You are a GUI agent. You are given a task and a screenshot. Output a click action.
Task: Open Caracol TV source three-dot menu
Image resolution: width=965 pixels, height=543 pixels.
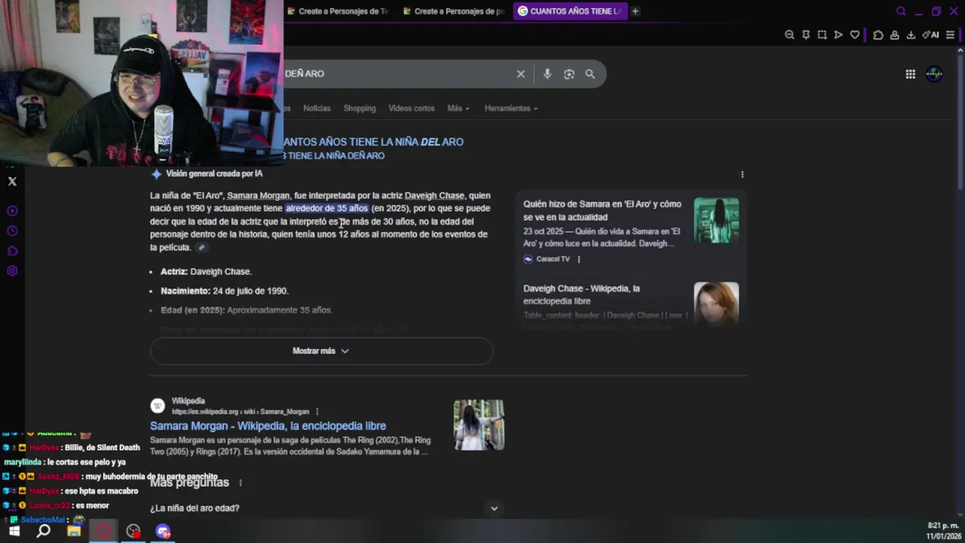coord(579,259)
